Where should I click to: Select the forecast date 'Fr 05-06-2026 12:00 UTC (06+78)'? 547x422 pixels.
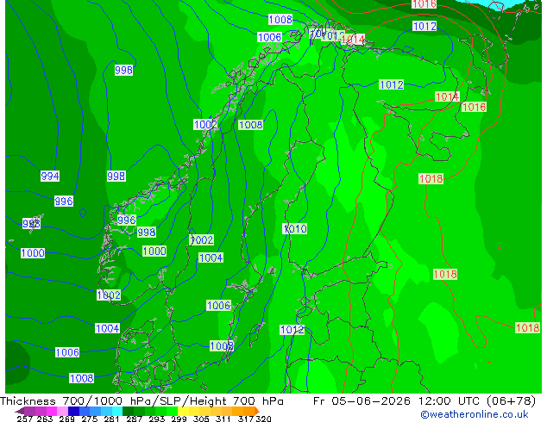click(x=424, y=401)
